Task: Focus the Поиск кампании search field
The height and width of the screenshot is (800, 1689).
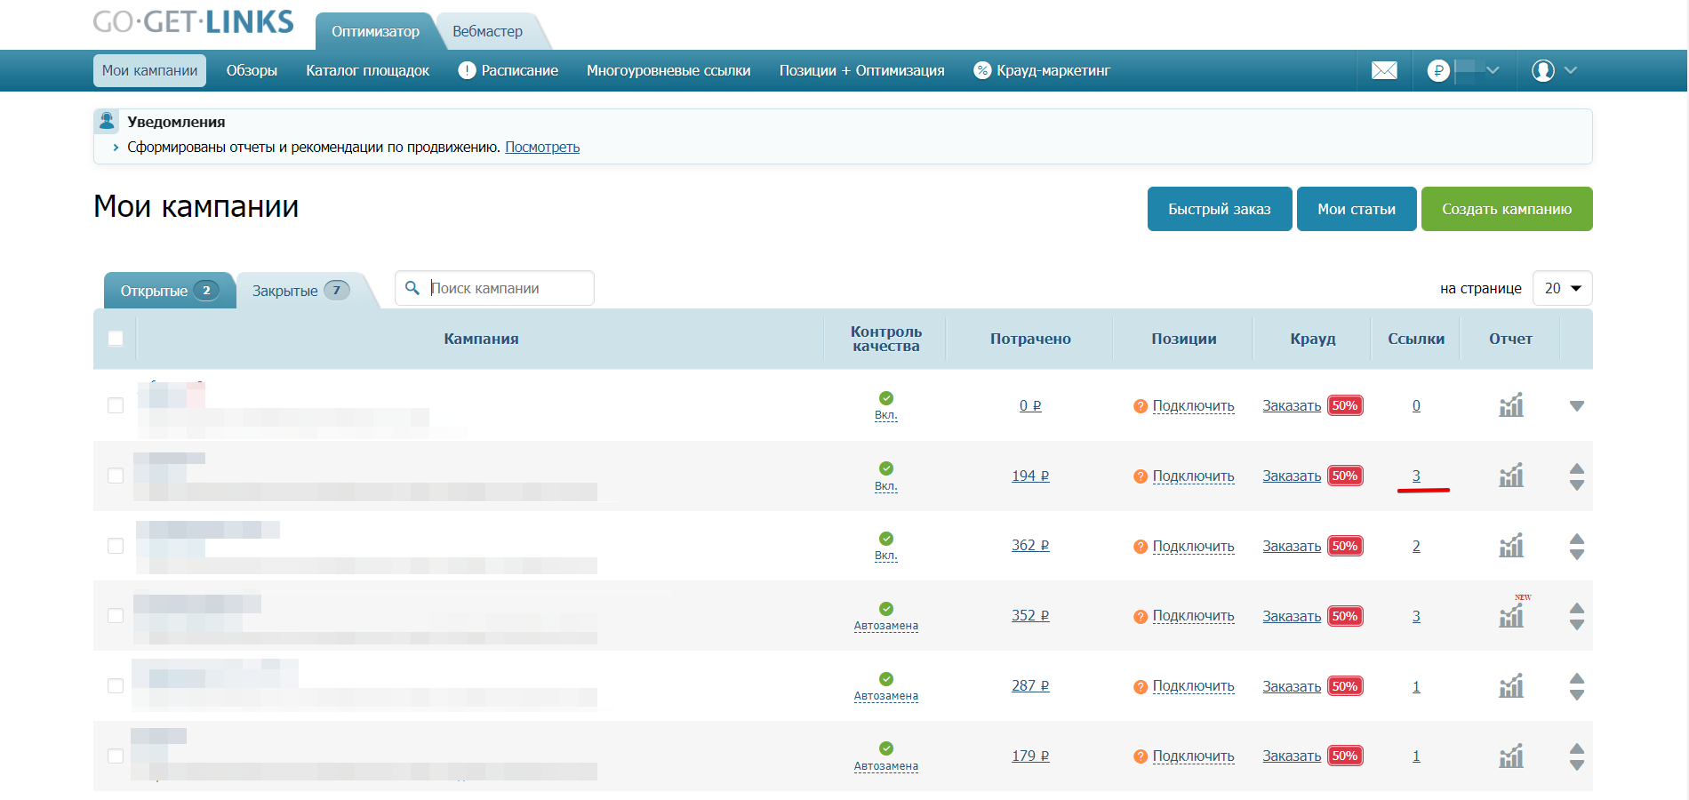Action: click(507, 288)
